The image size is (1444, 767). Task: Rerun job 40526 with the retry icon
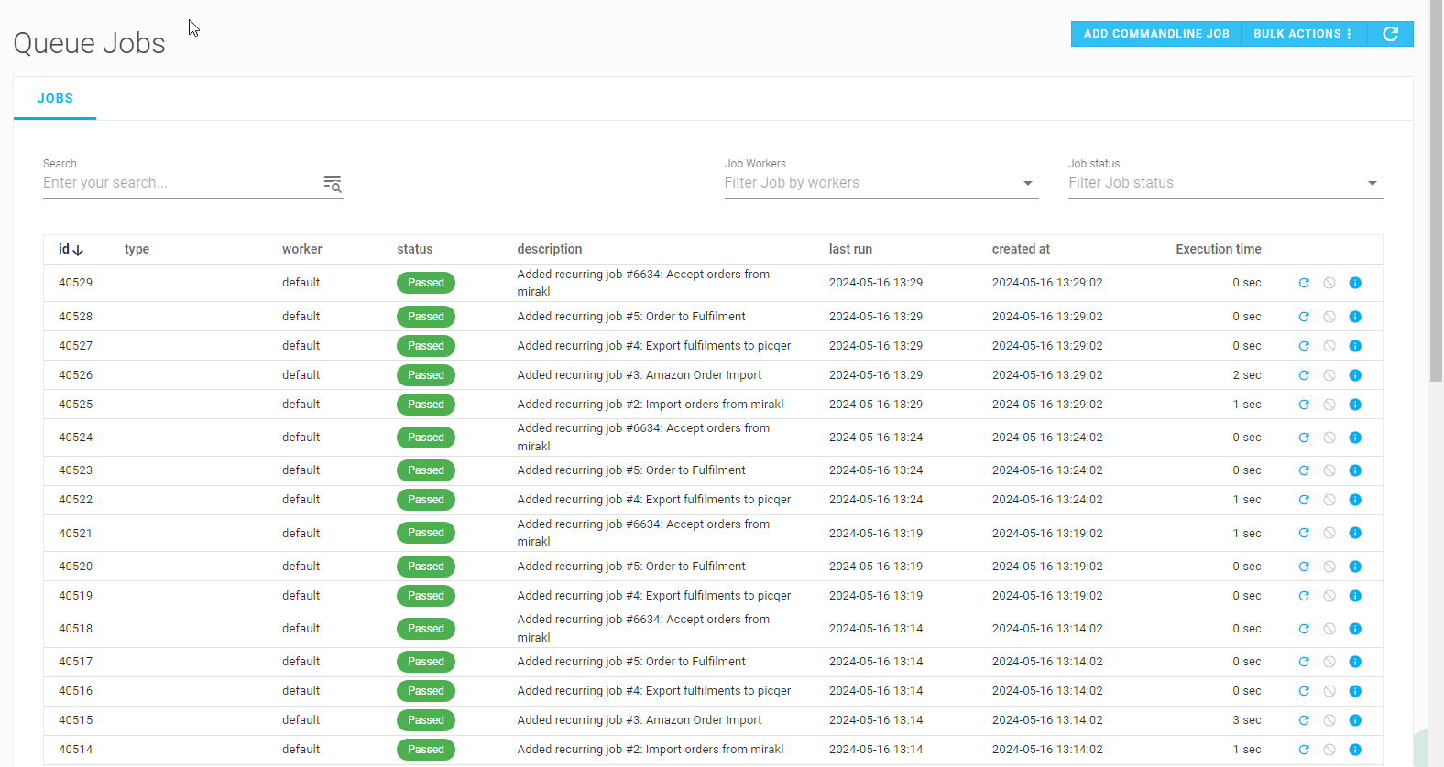tap(1304, 375)
